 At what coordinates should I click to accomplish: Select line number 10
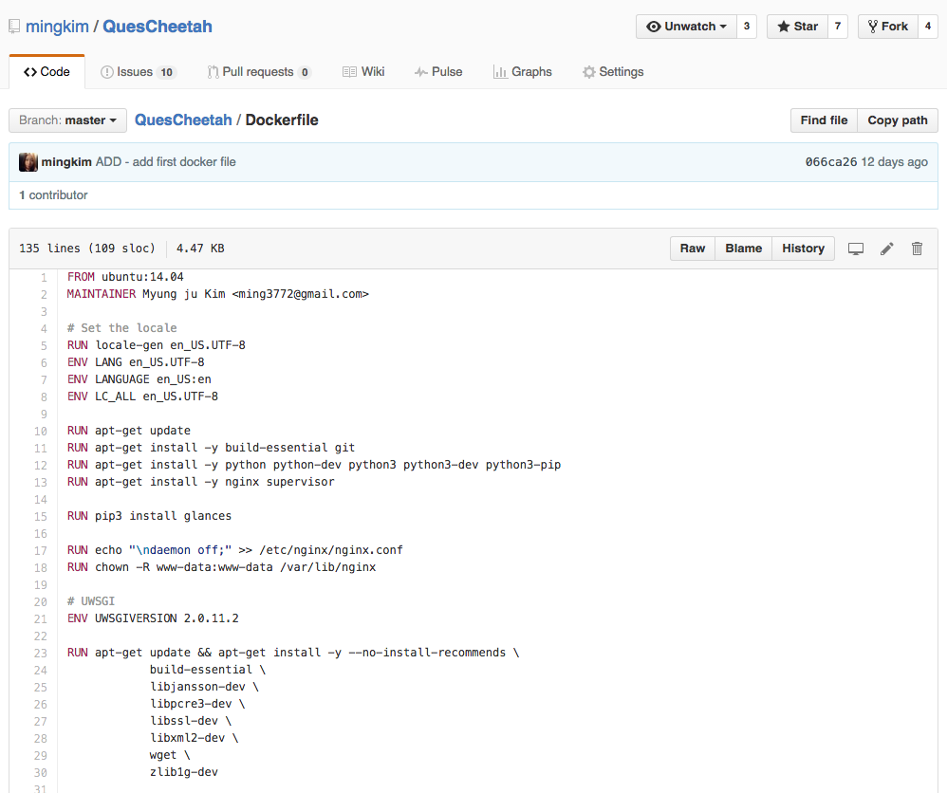click(x=41, y=432)
